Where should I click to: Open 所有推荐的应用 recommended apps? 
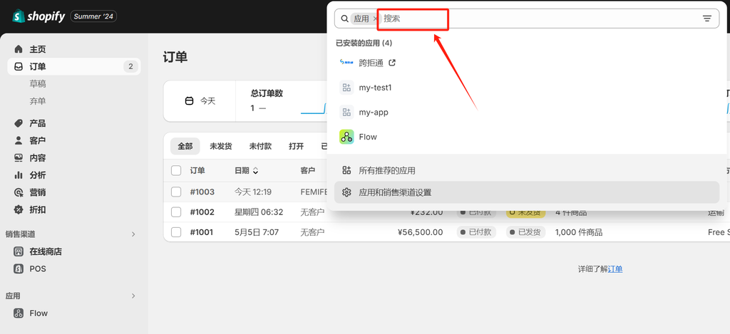(387, 171)
